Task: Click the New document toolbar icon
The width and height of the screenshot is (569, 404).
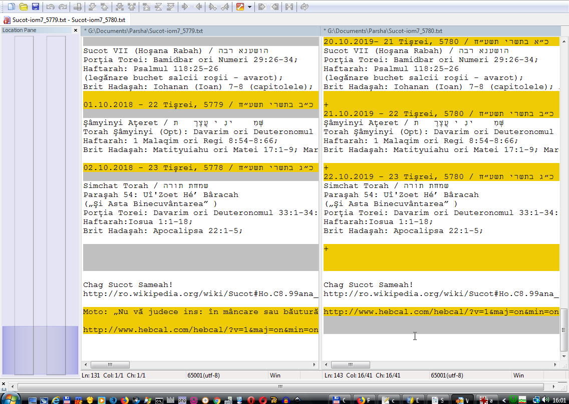Action: [x=11, y=7]
